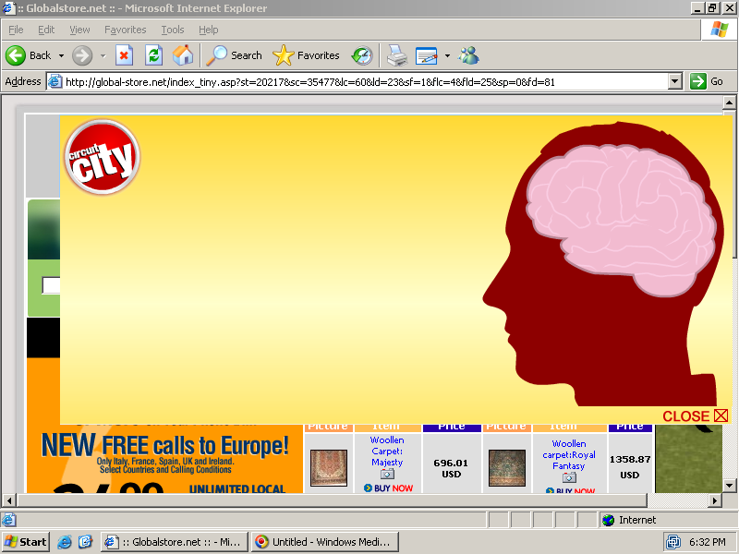Click the camera icon under Royal Fantasy
This screenshot has height=554, width=739.
tap(569, 477)
